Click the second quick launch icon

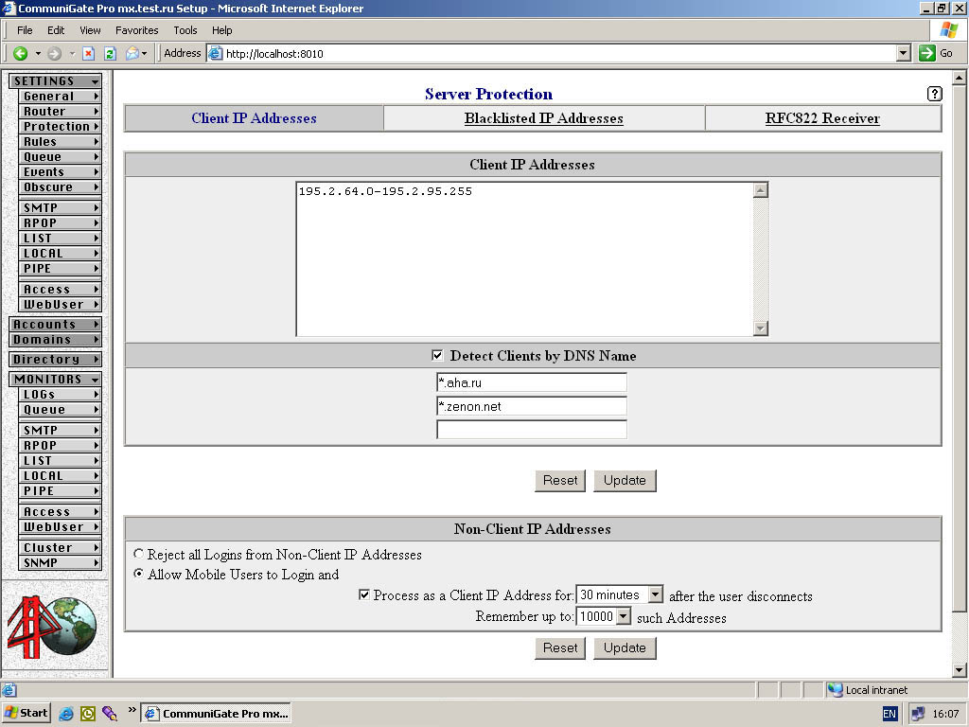(88, 714)
